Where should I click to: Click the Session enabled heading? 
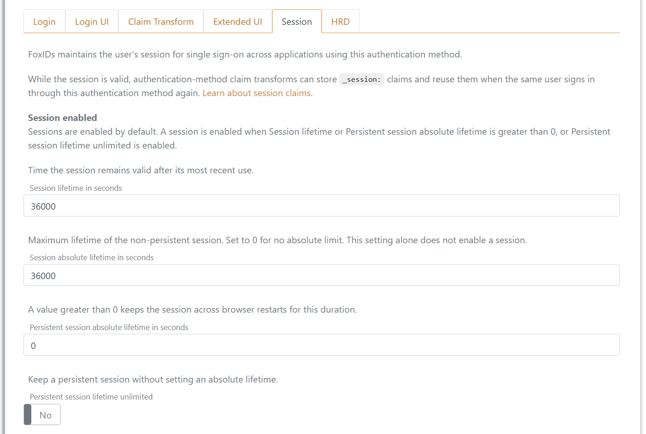click(63, 118)
